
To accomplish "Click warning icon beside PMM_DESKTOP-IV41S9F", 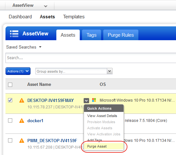I will tap(22, 141).
